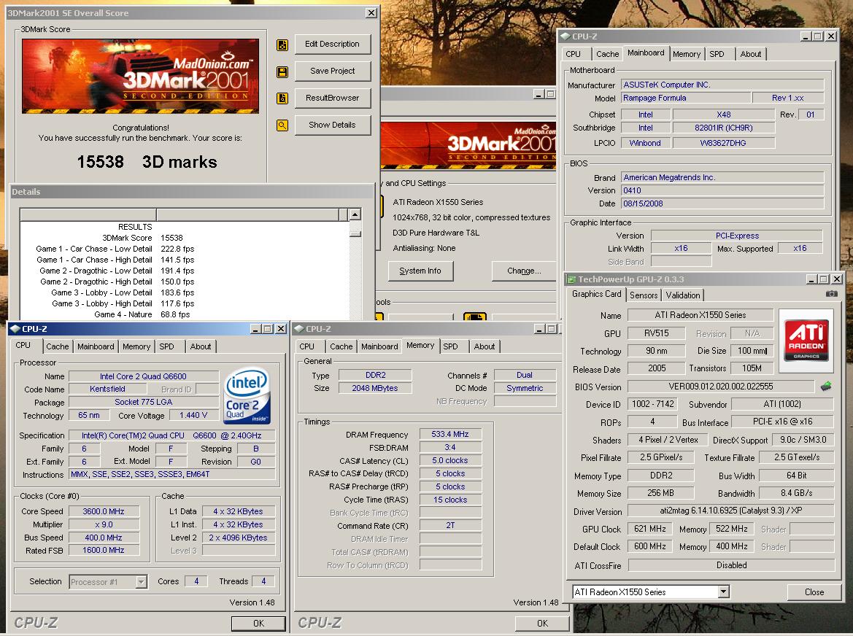Click the Kentsfield code name field
The width and height of the screenshot is (853, 636).
coord(107,389)
